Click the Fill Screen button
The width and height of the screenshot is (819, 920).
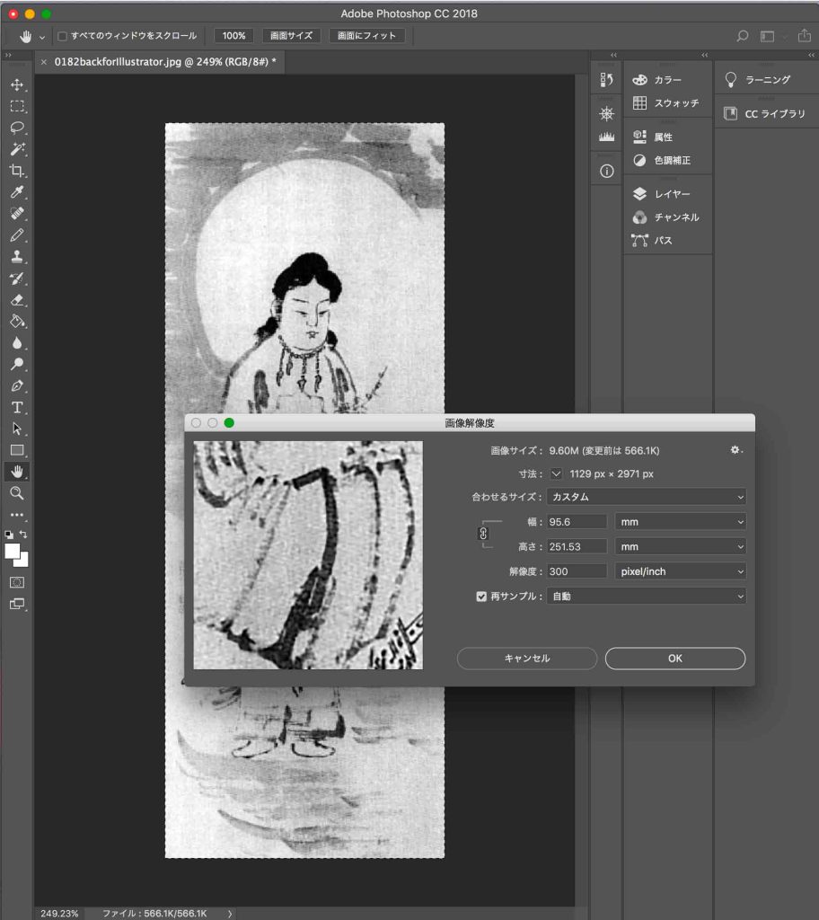tap(366, 36)
